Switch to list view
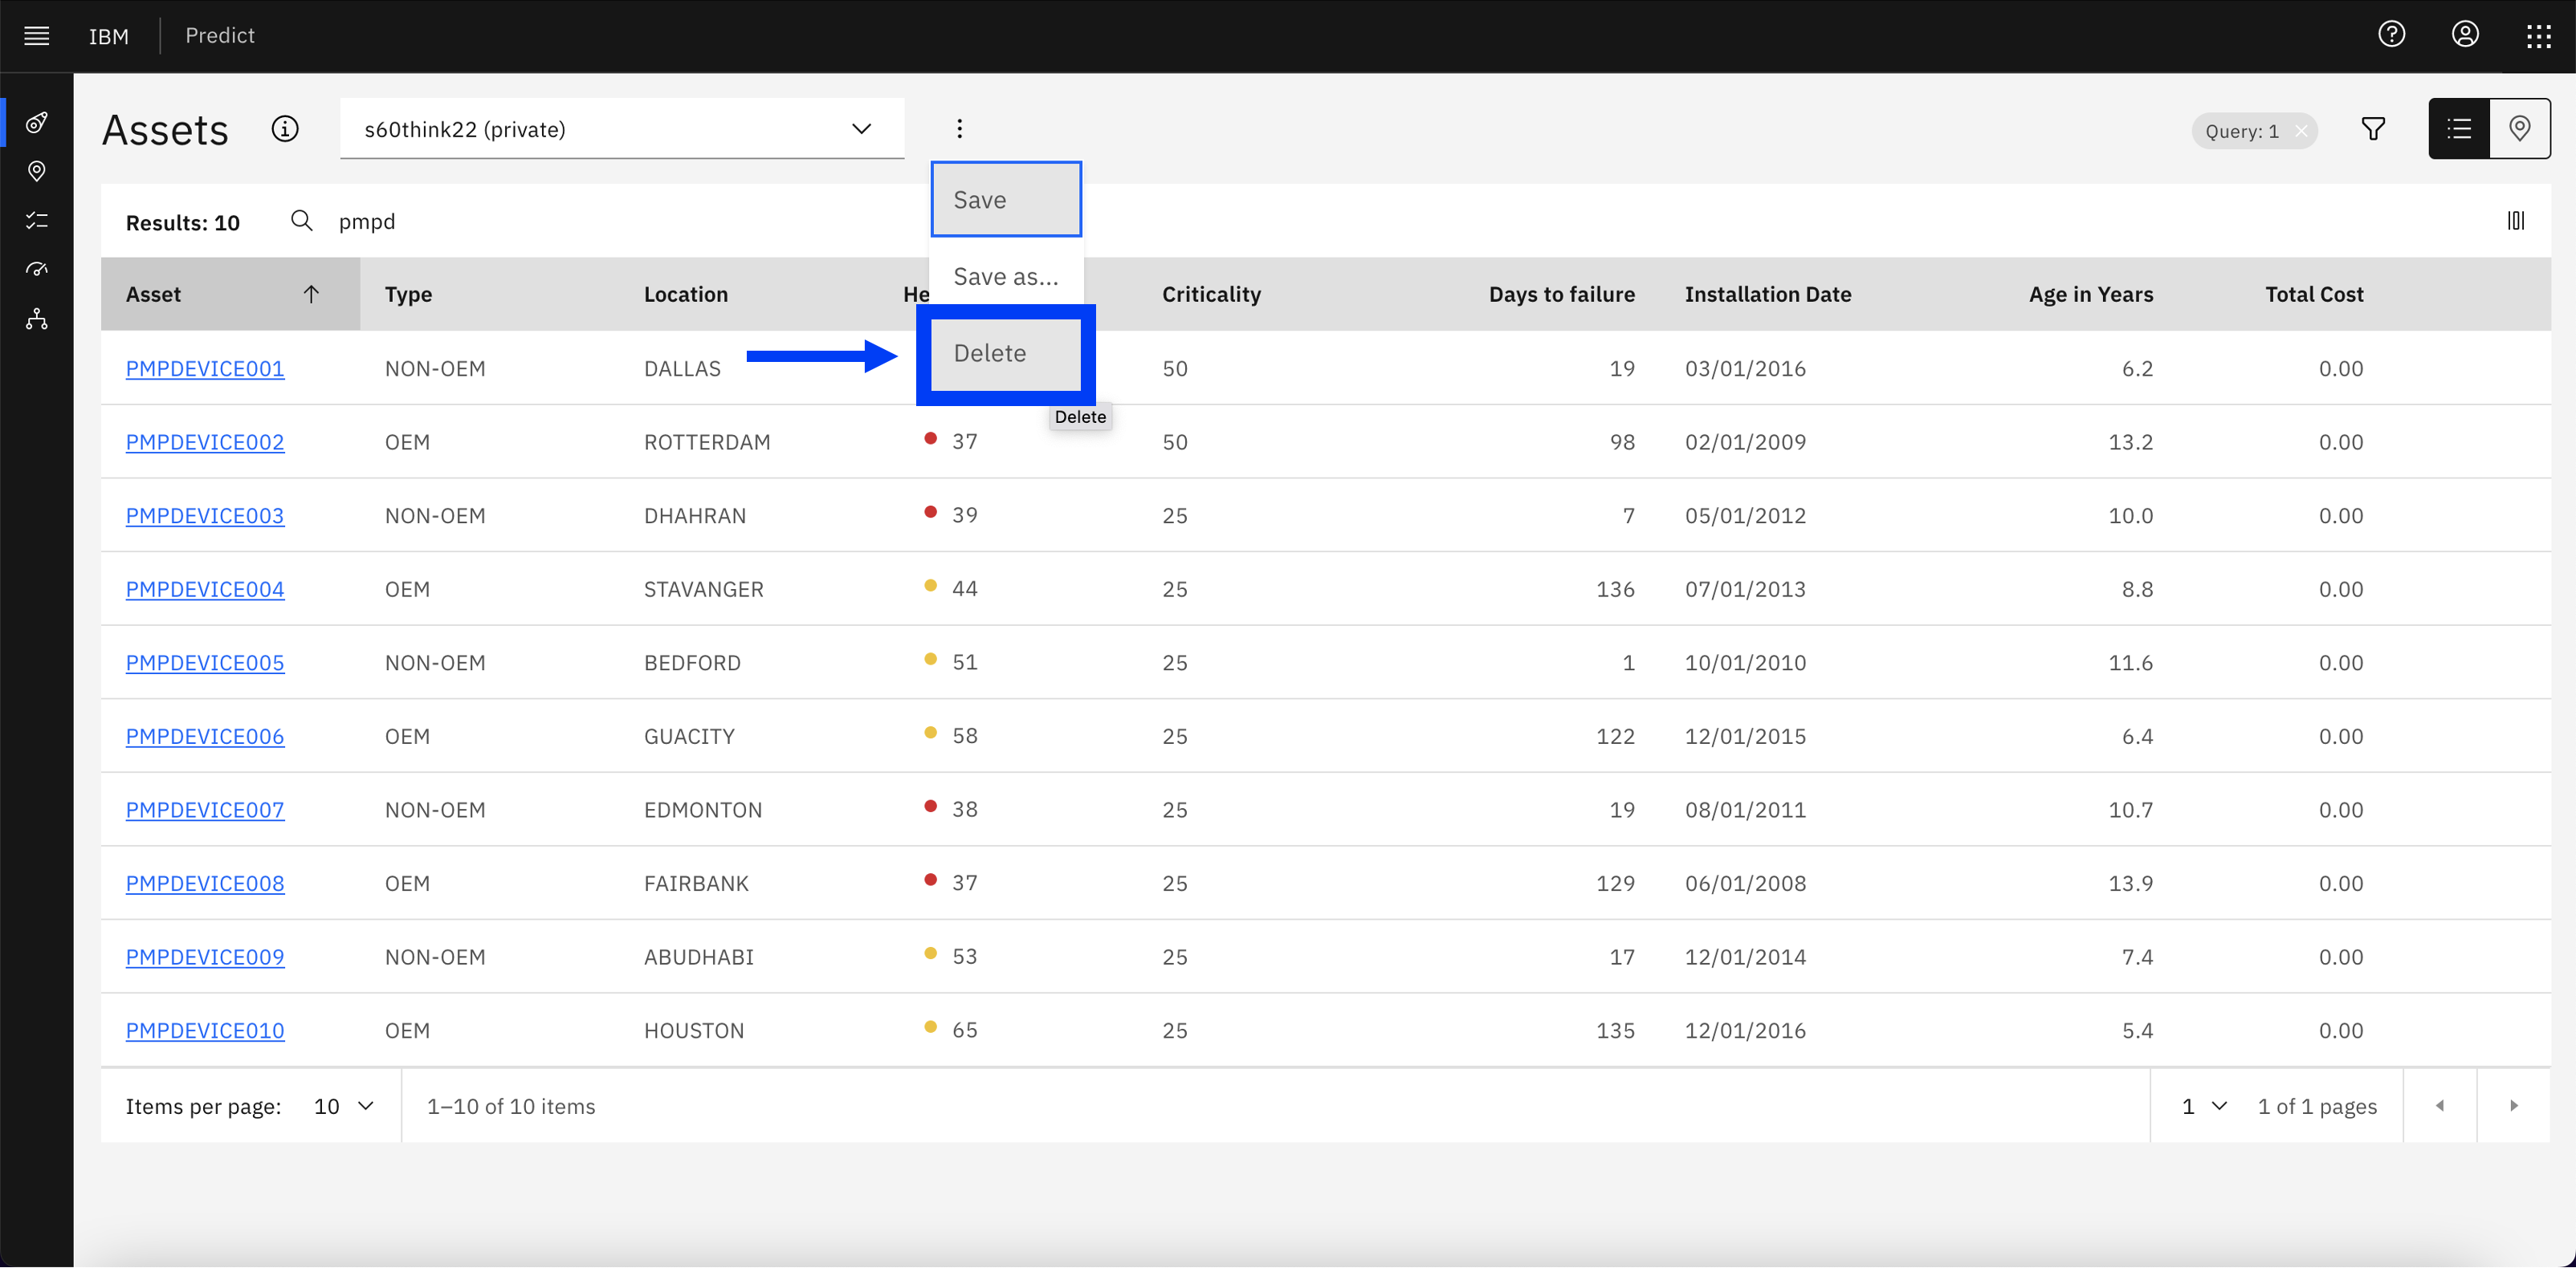2576x1268 pixels. [2459, 129]
